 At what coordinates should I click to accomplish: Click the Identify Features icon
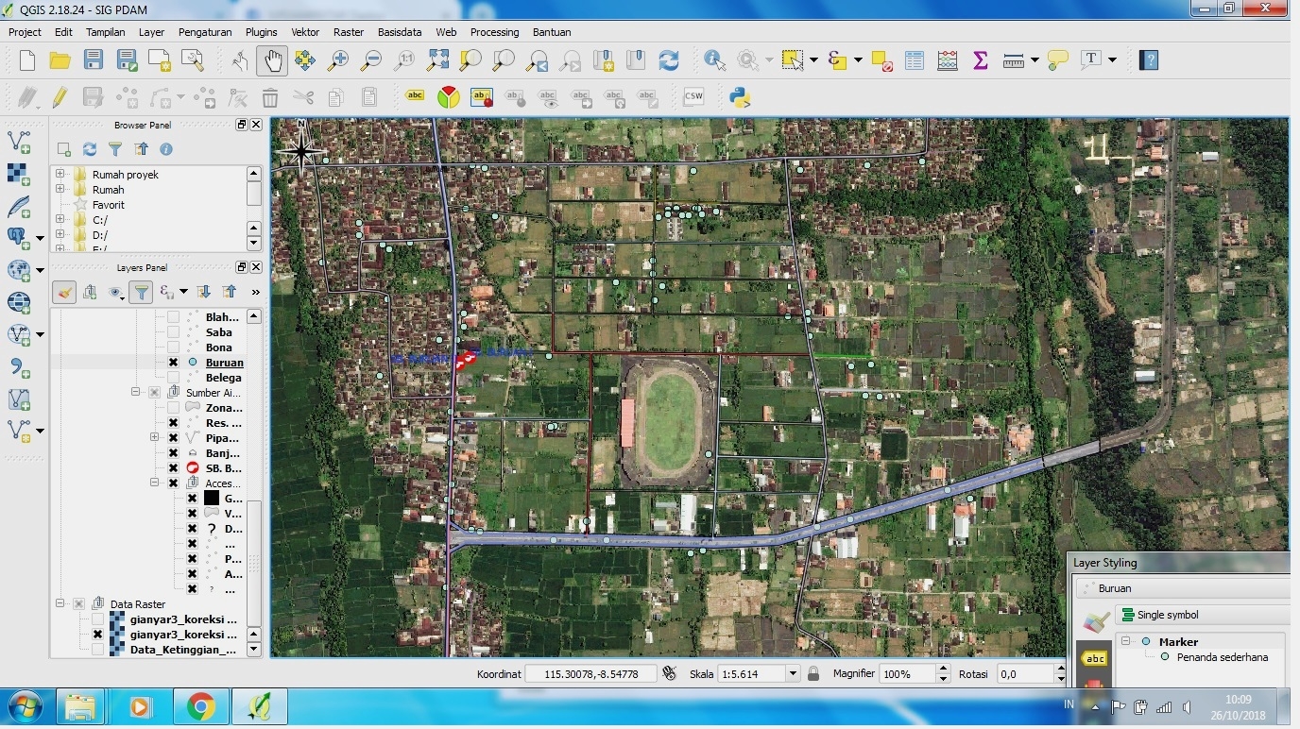[x=713, y=59]
